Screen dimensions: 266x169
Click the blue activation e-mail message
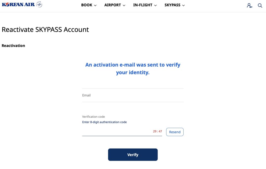coord(133,69)
